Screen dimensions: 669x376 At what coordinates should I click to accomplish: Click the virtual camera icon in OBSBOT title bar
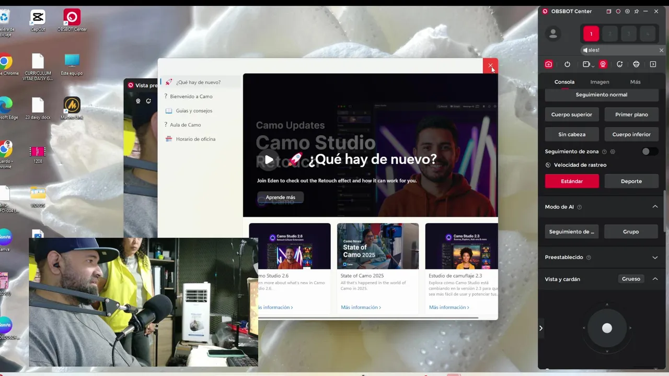[608, 11]
